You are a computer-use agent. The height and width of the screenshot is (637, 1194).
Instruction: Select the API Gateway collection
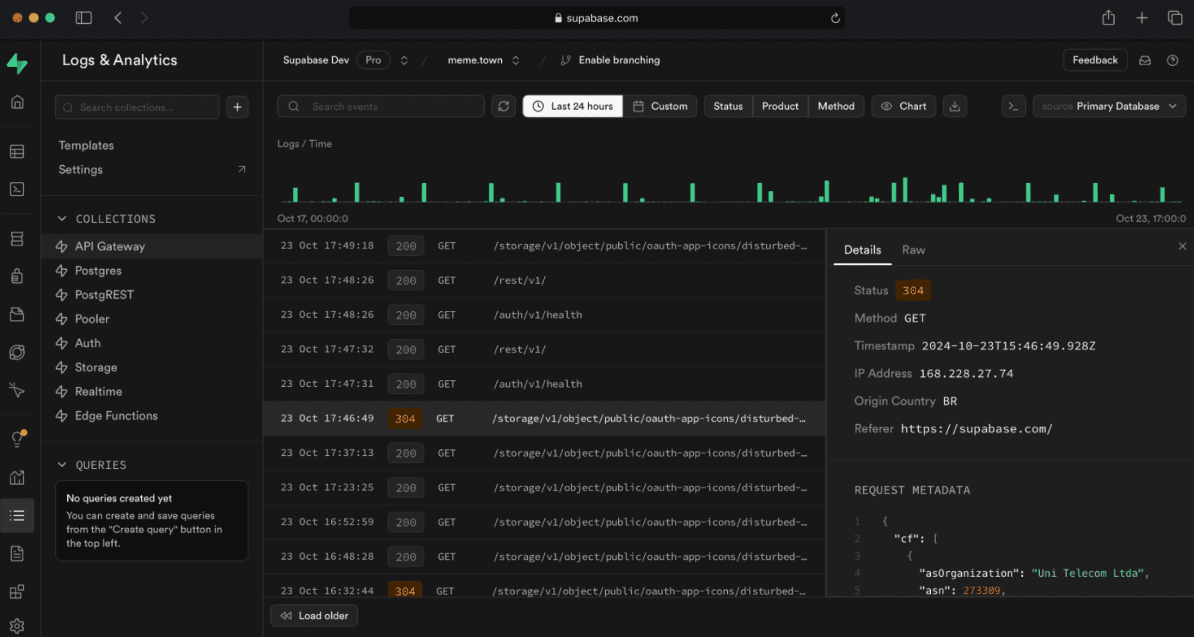(152, 246)
